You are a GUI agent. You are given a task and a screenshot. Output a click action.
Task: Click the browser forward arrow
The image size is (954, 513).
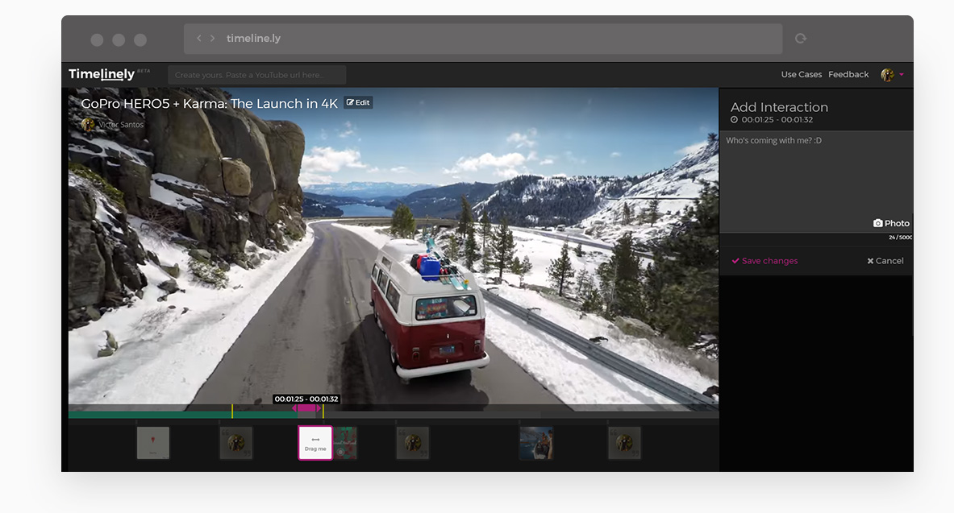[212, 38]
